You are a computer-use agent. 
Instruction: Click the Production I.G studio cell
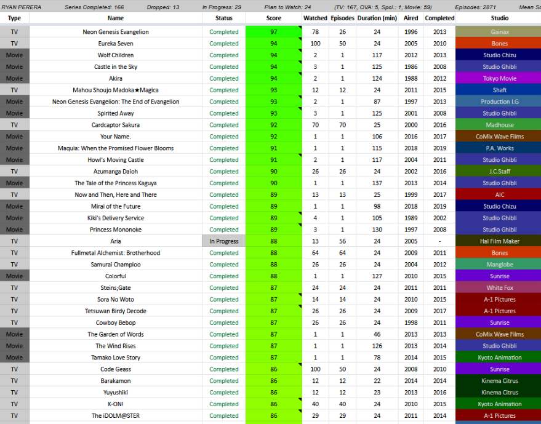click(500, 102)
